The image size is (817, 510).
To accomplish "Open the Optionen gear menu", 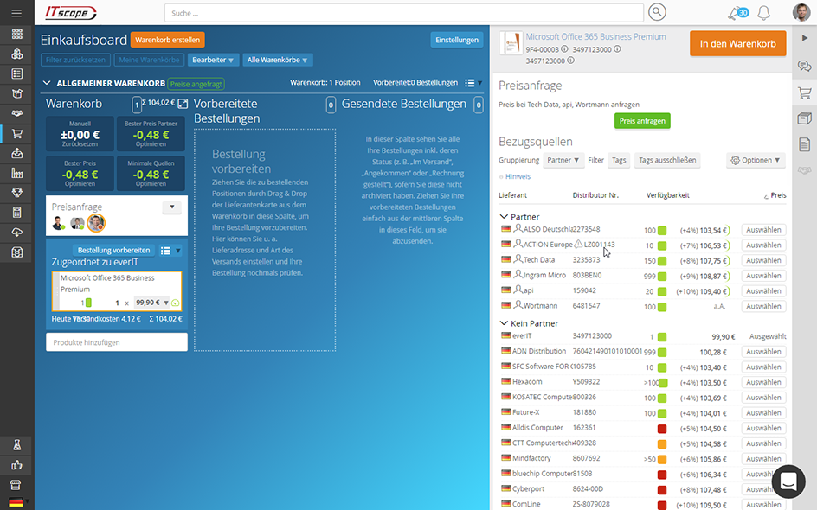I will tap(756, 160).
